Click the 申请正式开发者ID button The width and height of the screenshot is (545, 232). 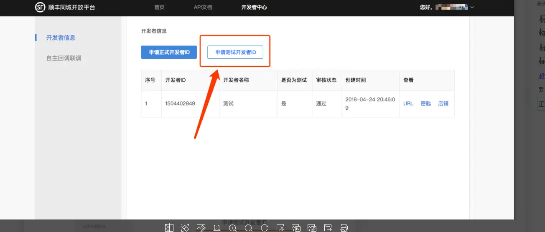click(x=169, y=52)
